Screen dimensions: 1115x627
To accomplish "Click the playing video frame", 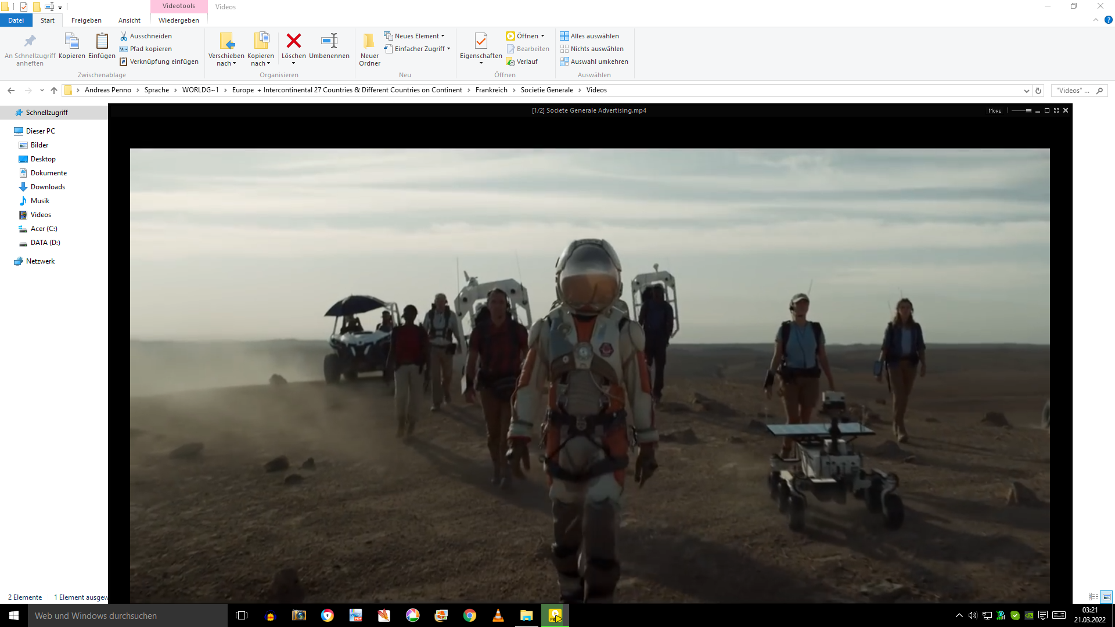I will [x=589, y=376].
